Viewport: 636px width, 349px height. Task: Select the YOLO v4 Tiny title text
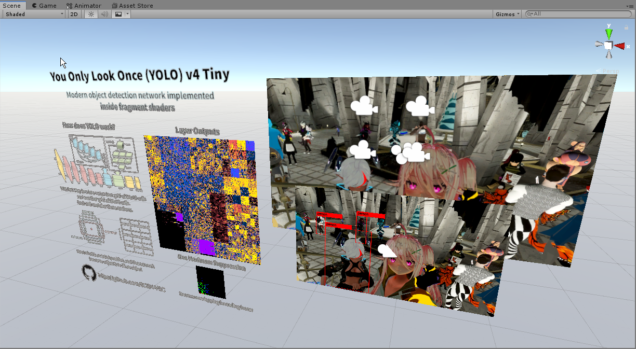tap(139, 76)
